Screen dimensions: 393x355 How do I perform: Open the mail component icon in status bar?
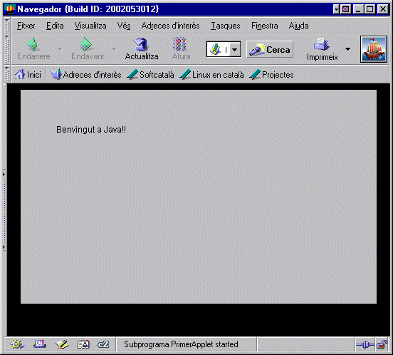coord(40,344)
